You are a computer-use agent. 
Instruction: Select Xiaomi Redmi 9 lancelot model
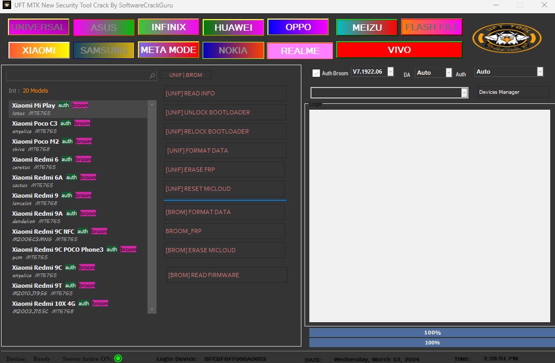click(78, 199)
